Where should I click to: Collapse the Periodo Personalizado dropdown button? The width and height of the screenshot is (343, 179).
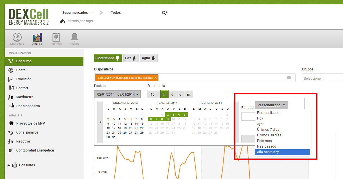click(x=271, y=105)
